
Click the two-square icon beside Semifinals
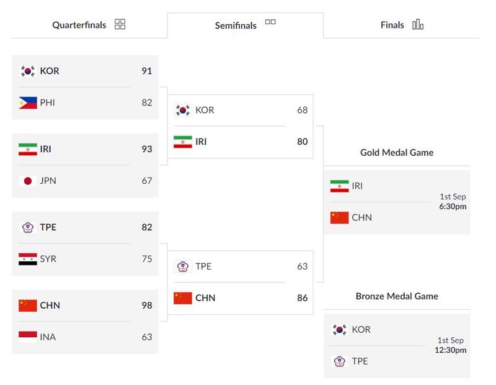(270, 22)
